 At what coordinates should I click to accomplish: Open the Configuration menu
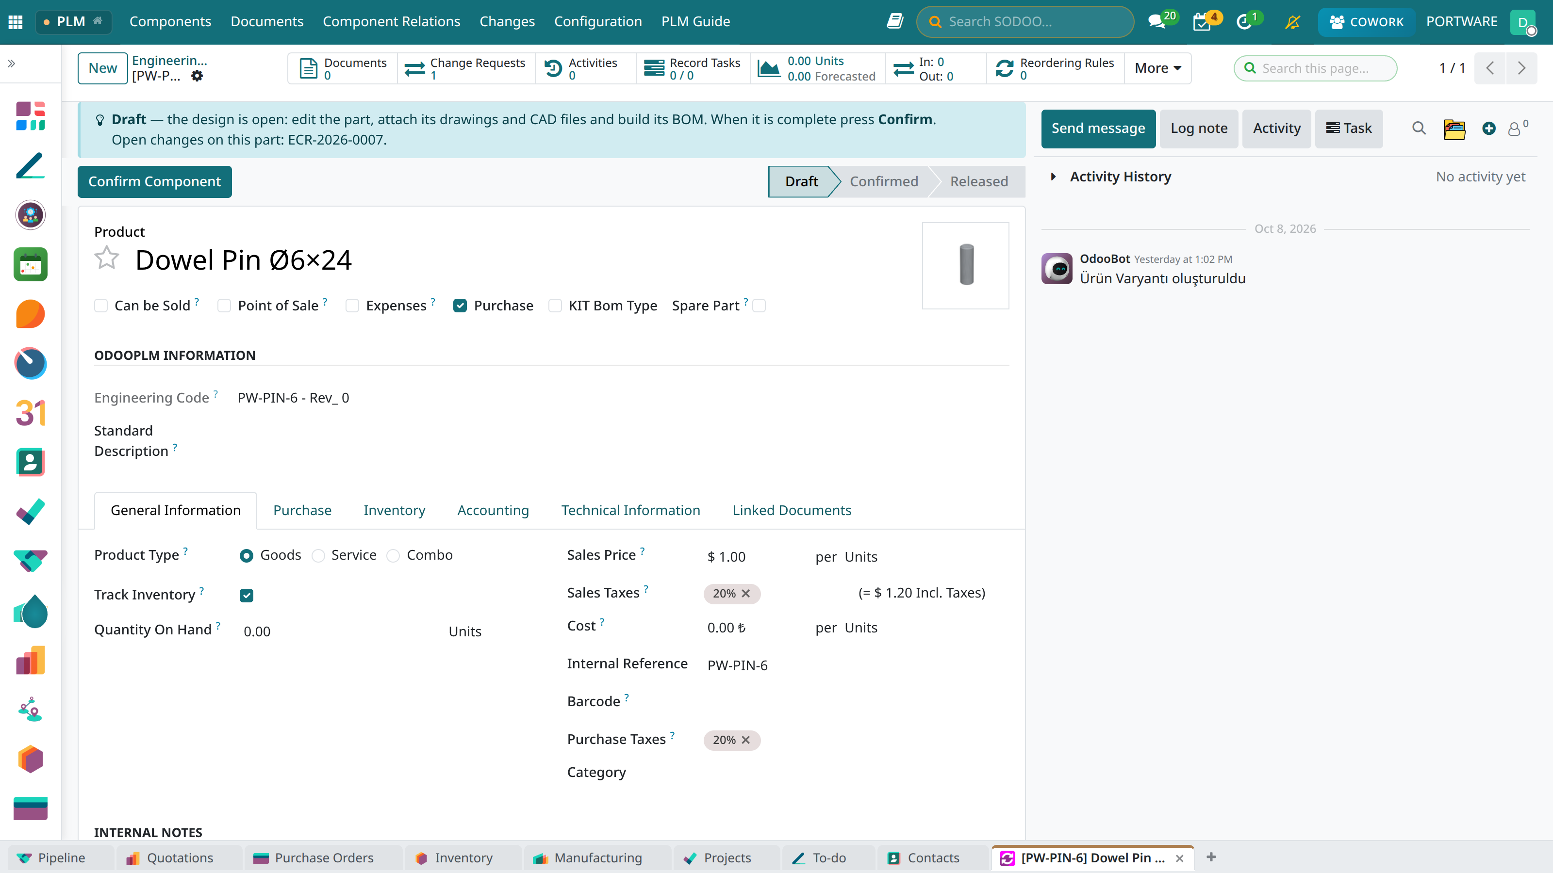[597, 22]
